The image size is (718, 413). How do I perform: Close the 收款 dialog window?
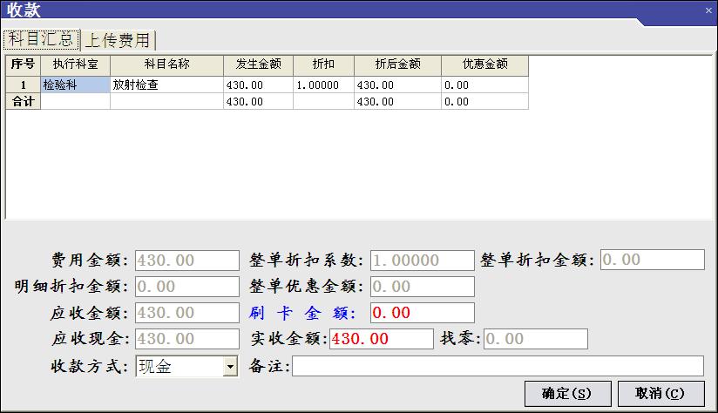707,10
